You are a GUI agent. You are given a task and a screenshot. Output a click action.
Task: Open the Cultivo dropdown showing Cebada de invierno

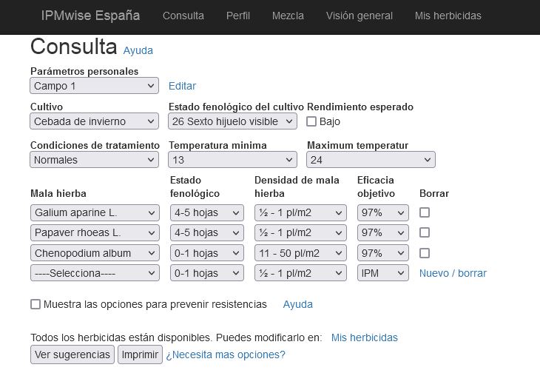point(95,121)
